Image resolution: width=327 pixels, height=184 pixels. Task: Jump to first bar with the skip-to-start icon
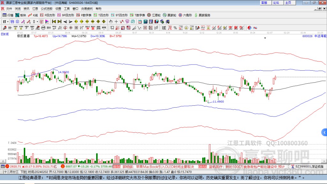coord(54,22)
